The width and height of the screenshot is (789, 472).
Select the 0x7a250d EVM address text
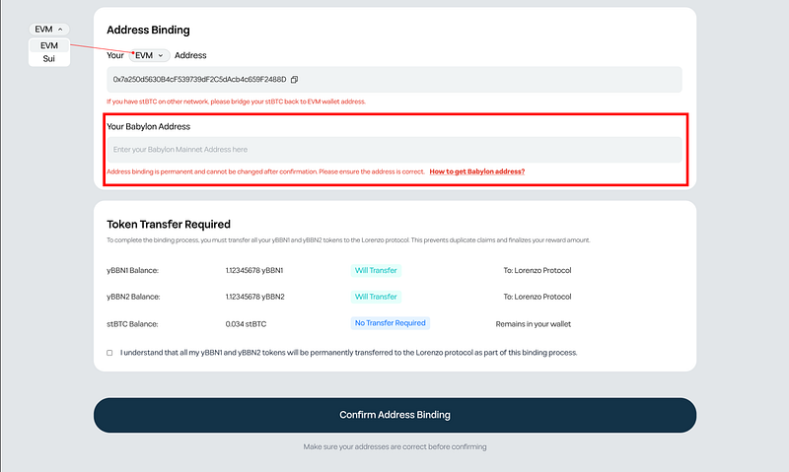tap(199, 80)
